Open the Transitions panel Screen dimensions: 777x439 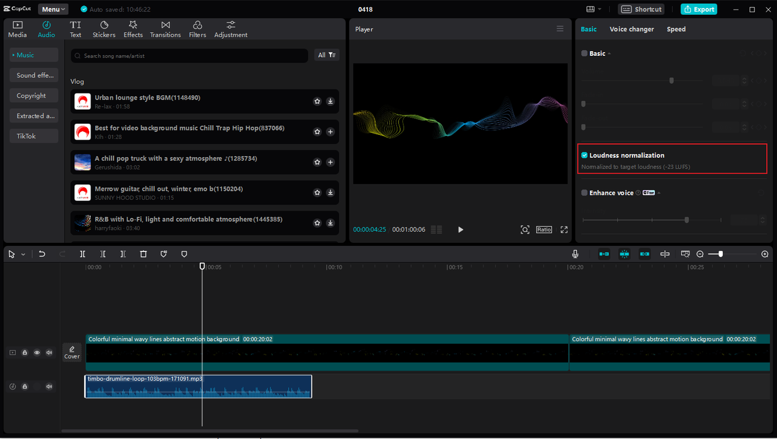tap(165, 29)
